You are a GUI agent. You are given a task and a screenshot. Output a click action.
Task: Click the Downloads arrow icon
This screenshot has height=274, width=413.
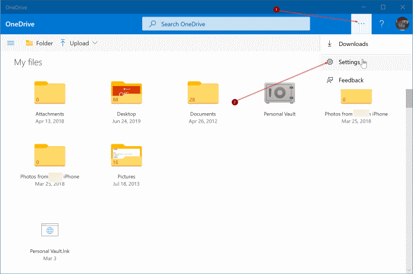[329, 44]
